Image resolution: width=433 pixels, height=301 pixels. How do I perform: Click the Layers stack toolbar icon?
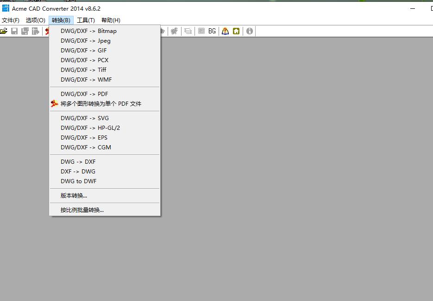point(188,31)
